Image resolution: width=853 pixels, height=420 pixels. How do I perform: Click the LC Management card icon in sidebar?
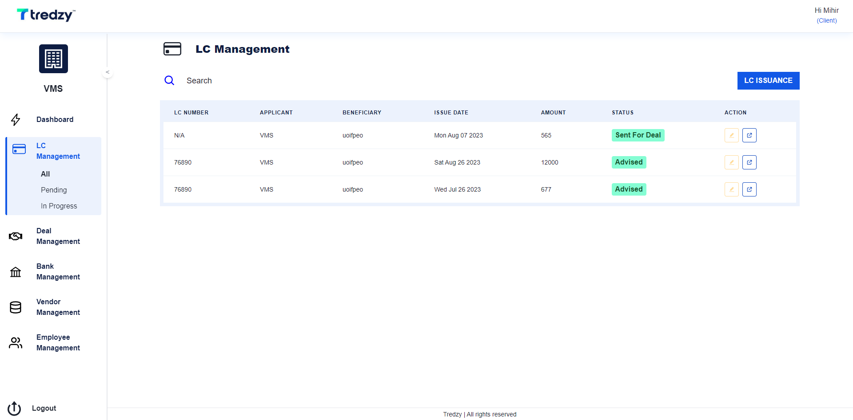(x=19, y=149)
